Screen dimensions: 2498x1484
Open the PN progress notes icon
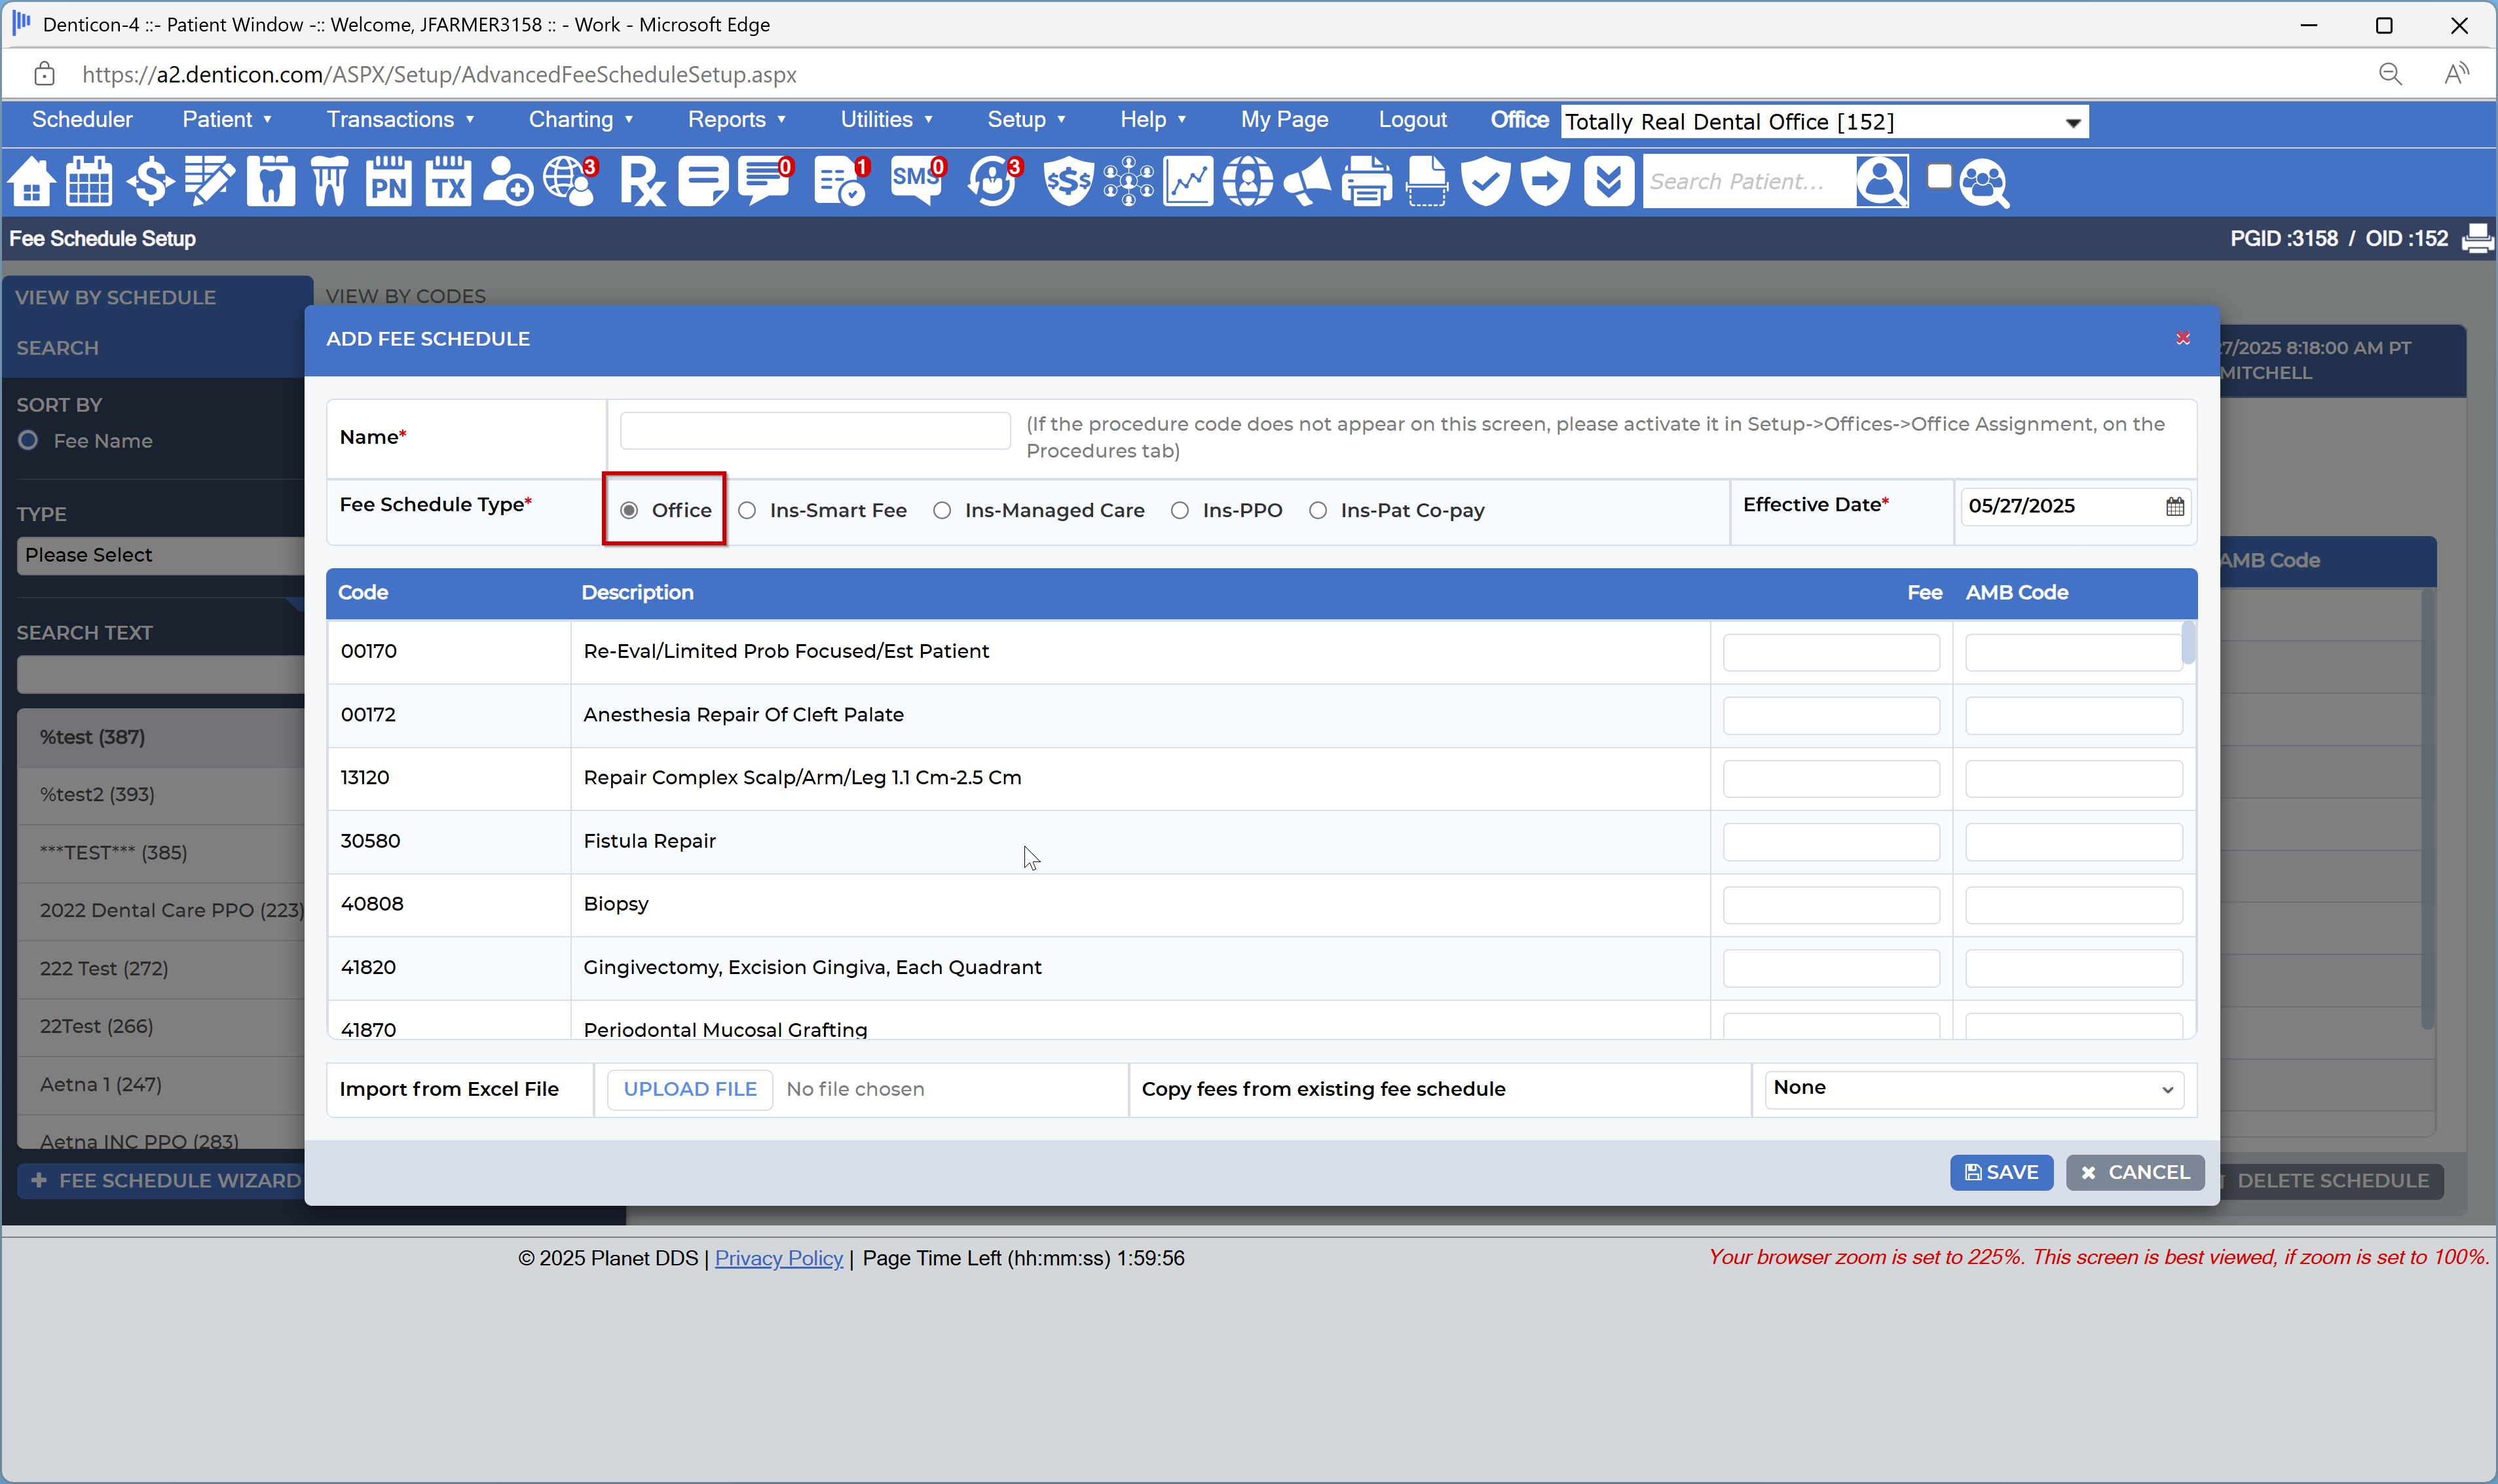[x=388, y=182]
